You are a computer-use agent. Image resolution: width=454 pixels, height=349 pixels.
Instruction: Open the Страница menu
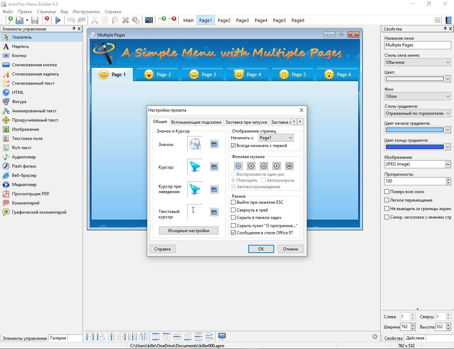click(x=46, y=11)
